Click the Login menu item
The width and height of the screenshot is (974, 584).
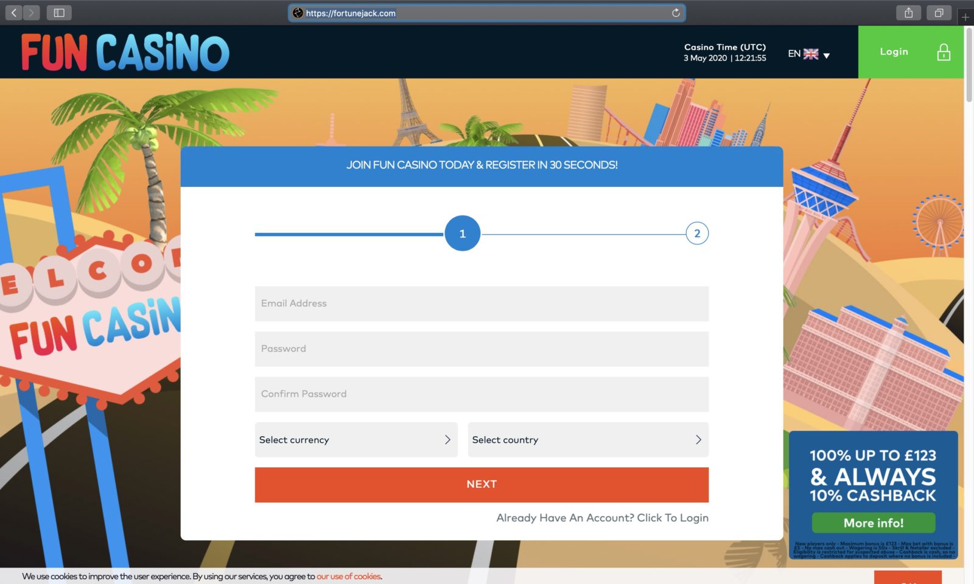[893, 52]
